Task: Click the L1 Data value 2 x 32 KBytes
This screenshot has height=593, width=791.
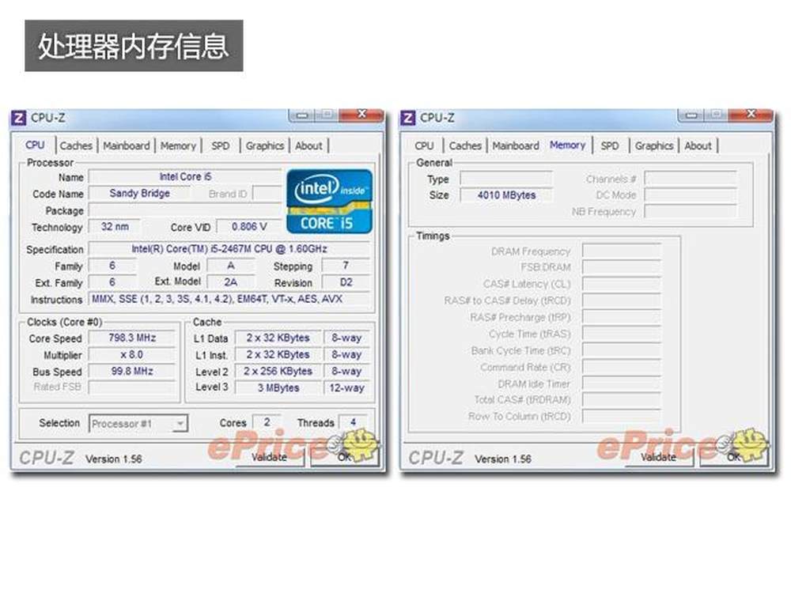Action: click(278, 338)
